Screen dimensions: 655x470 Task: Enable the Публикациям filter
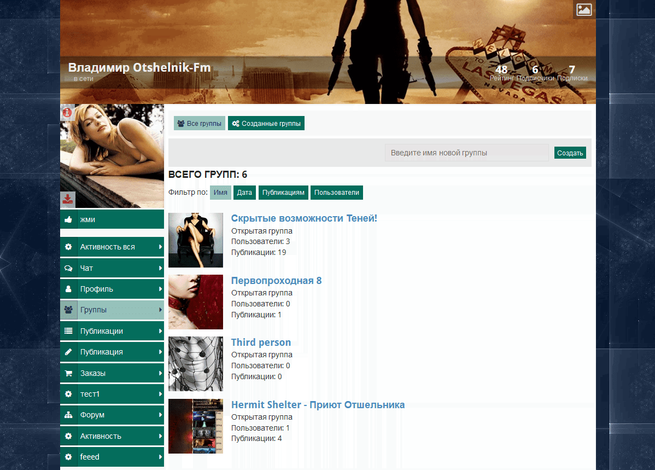coord(283,193)
